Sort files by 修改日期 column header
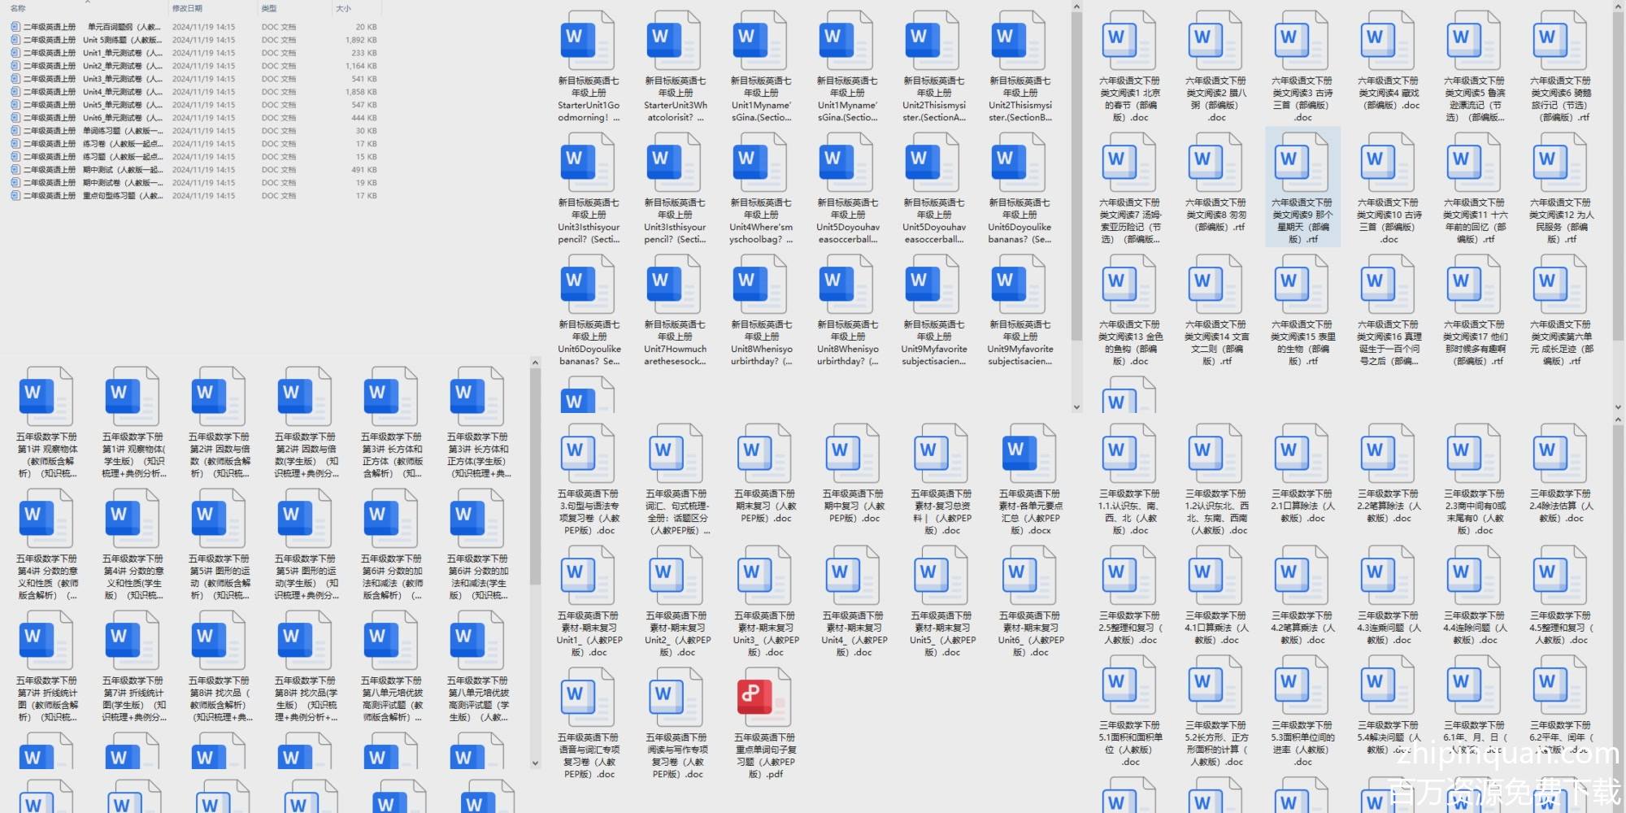The image size is (1626, 813). coord(187,8)
